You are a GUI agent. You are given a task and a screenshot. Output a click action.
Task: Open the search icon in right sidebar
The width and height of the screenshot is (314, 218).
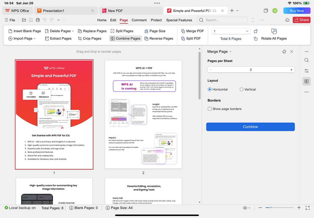click(306, 60)
